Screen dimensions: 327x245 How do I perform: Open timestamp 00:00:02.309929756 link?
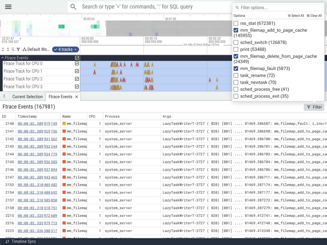tap(38, 131)
